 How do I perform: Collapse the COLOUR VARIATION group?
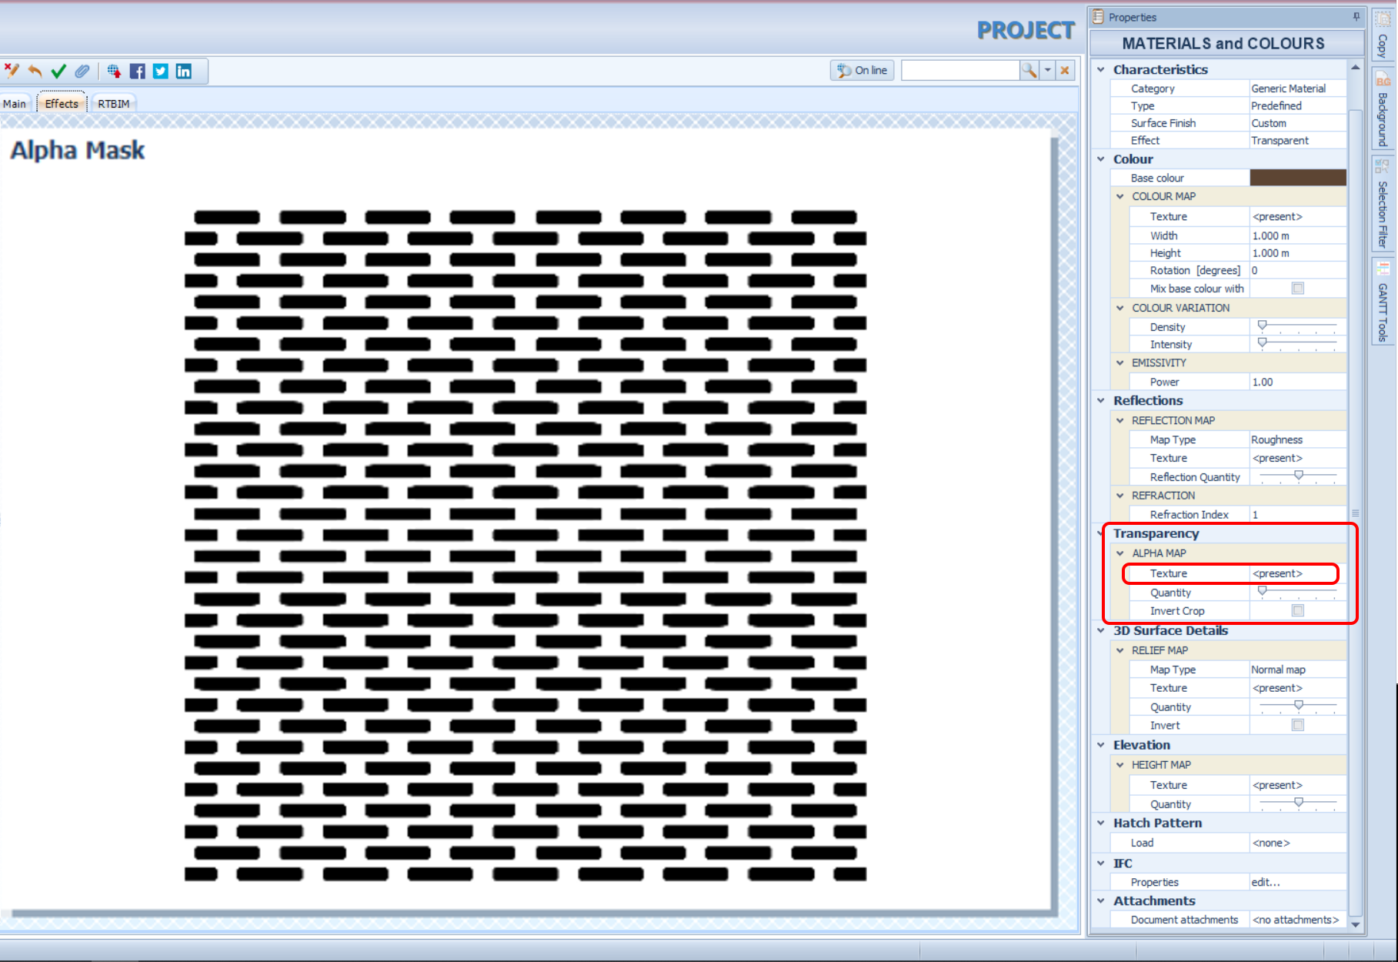click(1120, 308)
